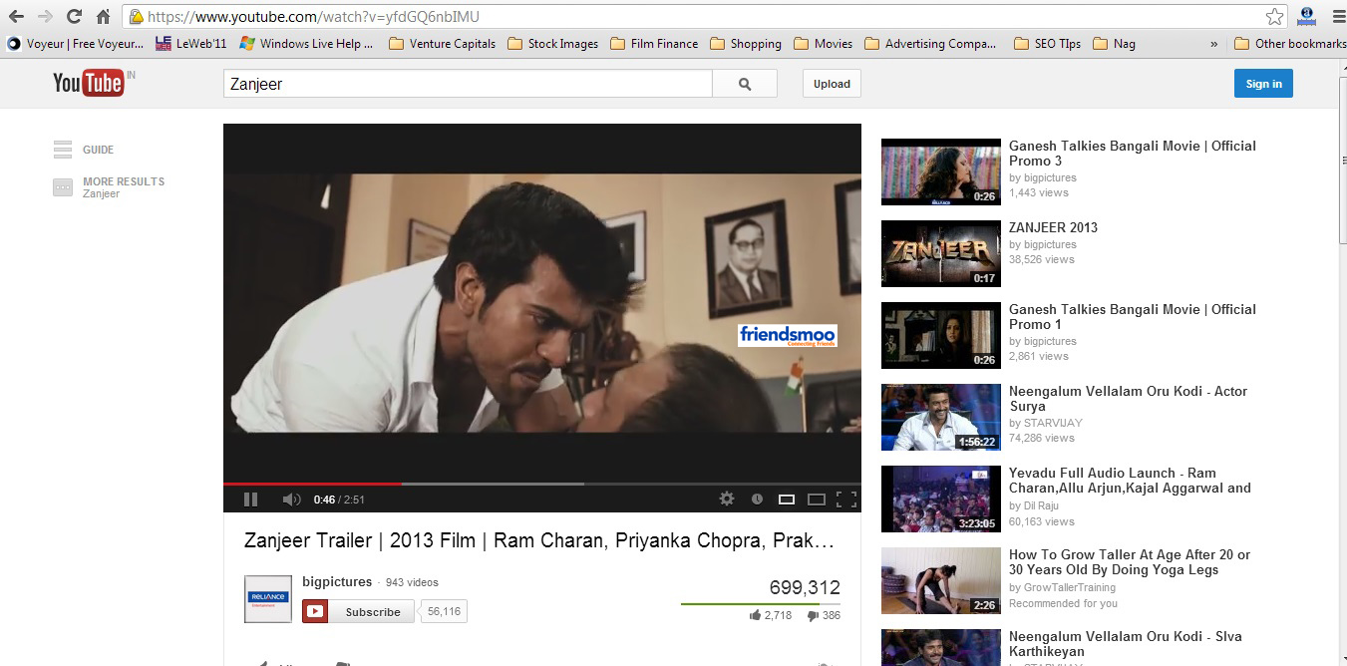The height and width of the screenshot is (666, 1347).
Task: Reload the page in the browser
Action: [74, 17]
